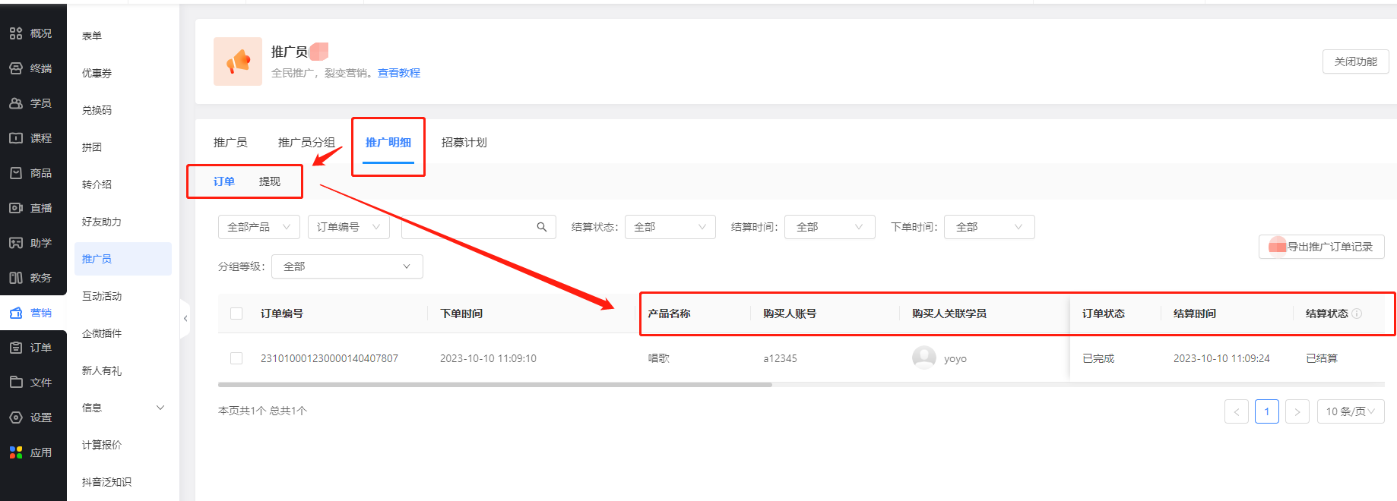Go to next page arrow

[1297, 411]
